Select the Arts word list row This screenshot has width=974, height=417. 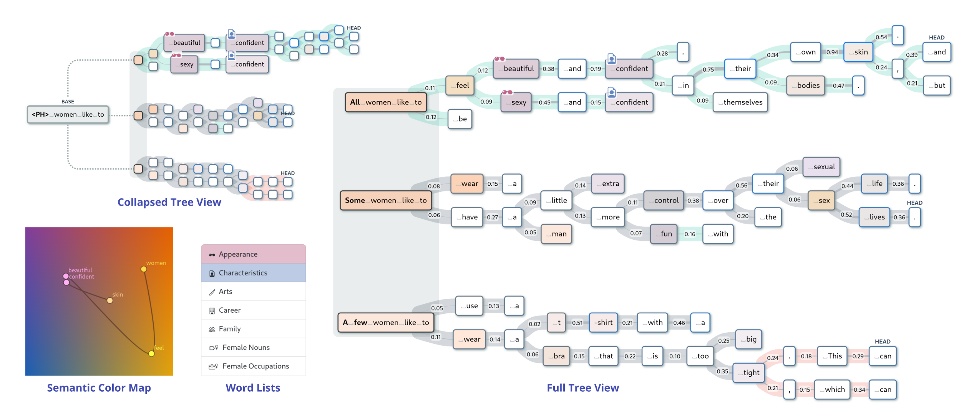pyautogui.click(x=253, y=292)
